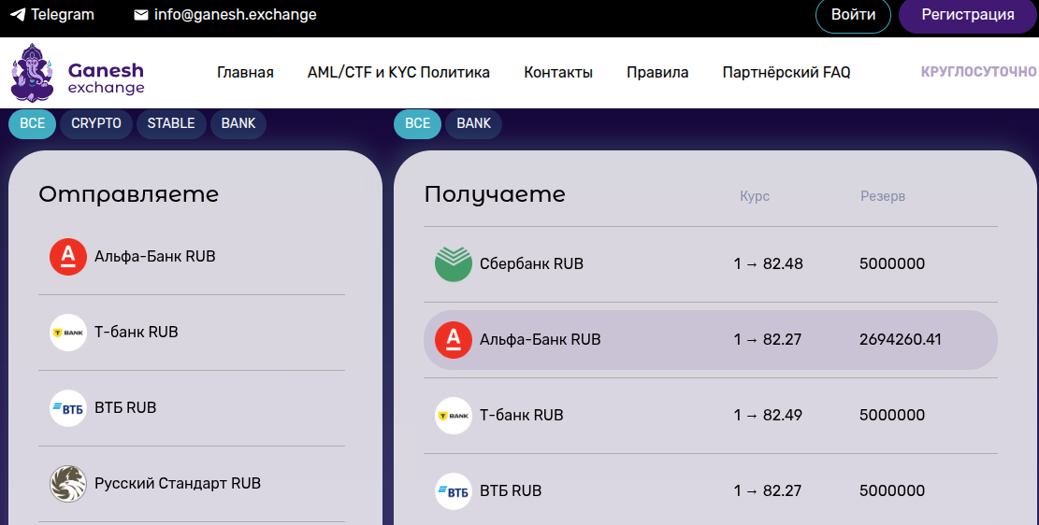Image resolution: width=1039 pixels, height=525 pixels.
Task: Click the email envelope icon
Action: 141,15
